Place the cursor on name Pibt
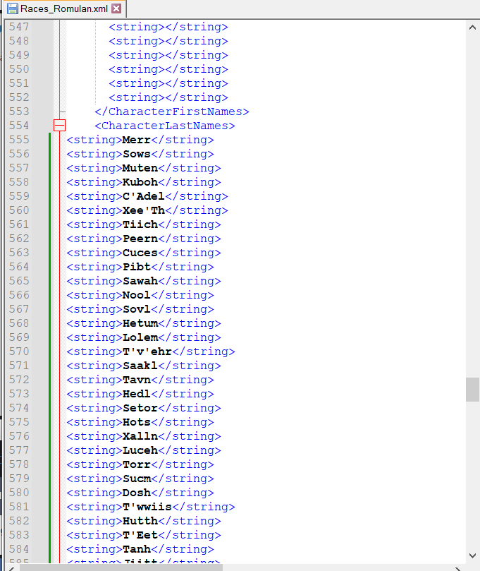Viewport: 480px width, 571px height. coord(136,267)
